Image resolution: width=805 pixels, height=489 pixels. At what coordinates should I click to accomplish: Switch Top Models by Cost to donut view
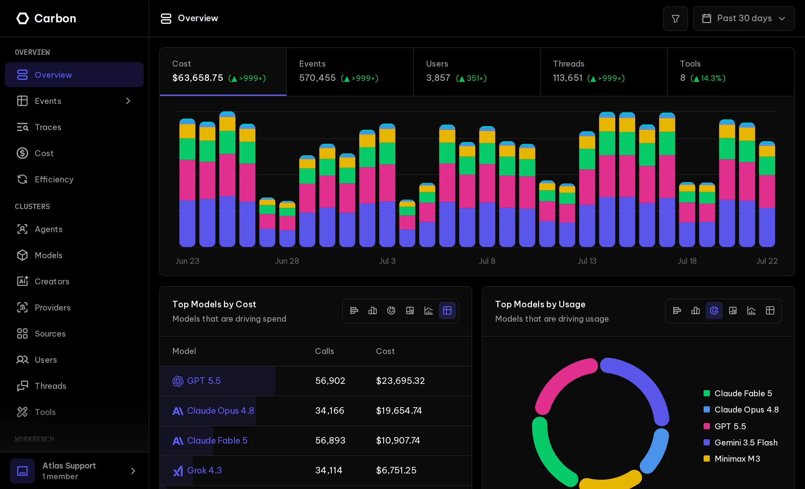[391, 311]
